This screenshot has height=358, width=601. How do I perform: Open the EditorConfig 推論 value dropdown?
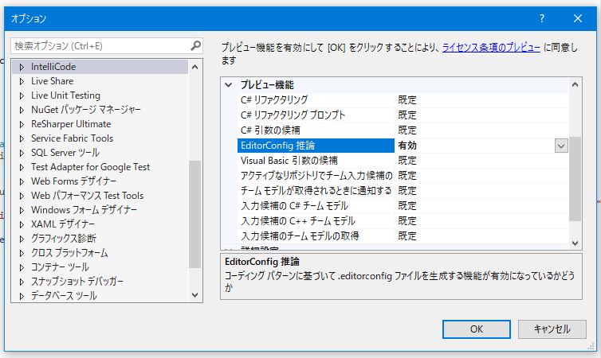pos(561,146)
